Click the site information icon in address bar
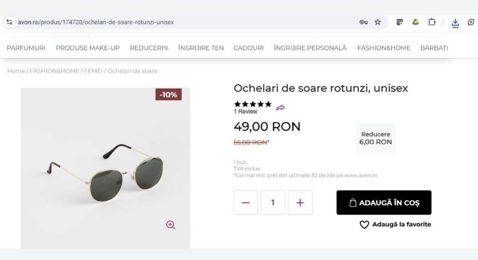Viewport: 478px width, 260px height. coord(9,22)
